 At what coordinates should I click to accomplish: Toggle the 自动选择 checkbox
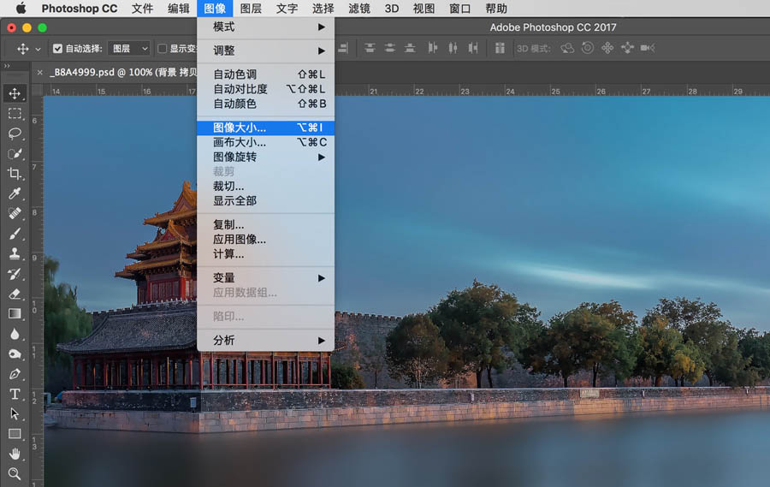click(57, 48)
